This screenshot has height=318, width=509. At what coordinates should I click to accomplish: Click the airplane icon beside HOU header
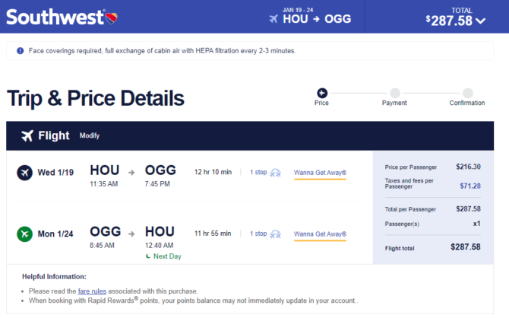273,19
